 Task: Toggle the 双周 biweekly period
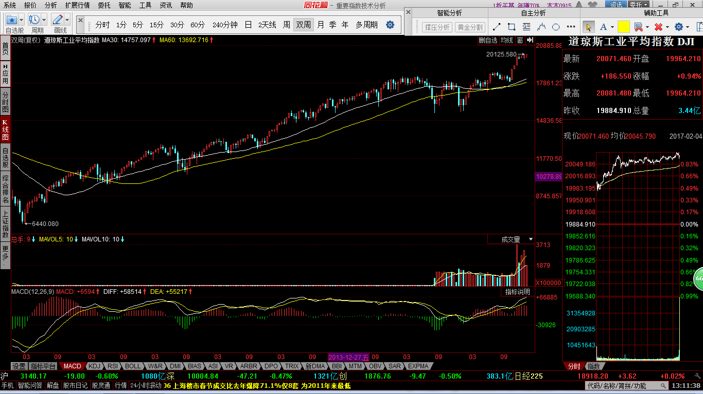pos(303,25)
